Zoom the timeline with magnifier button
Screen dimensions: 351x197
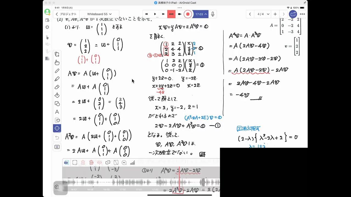point(57,187)
